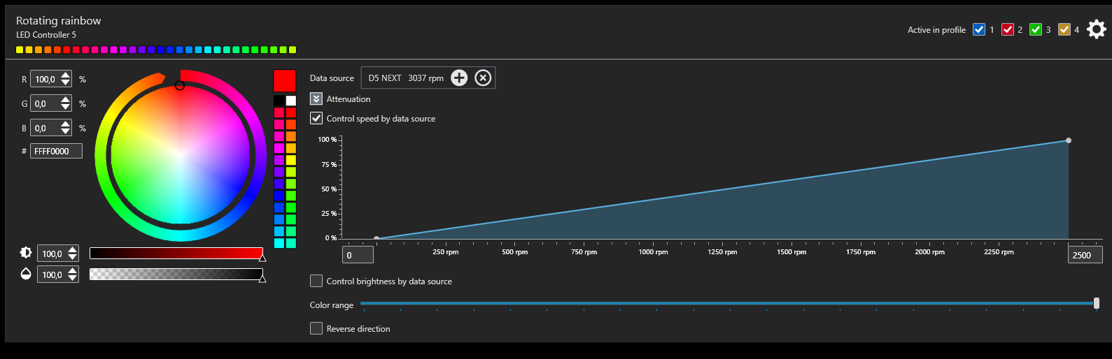Increase the R value with the up arrow
This screenshot has height=359, width=1112.
[x=66, y=75]
